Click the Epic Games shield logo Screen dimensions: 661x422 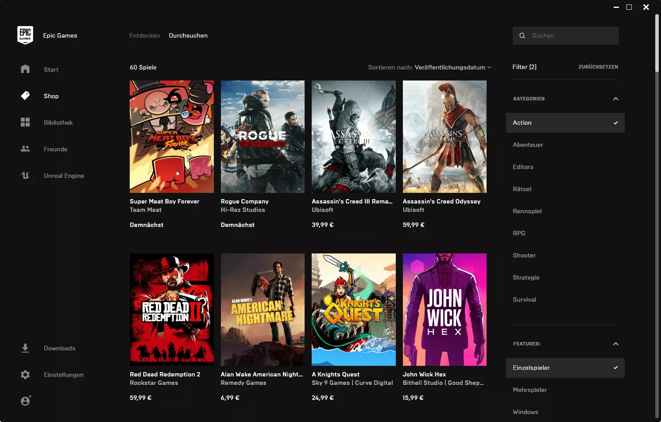coord(25,35)
